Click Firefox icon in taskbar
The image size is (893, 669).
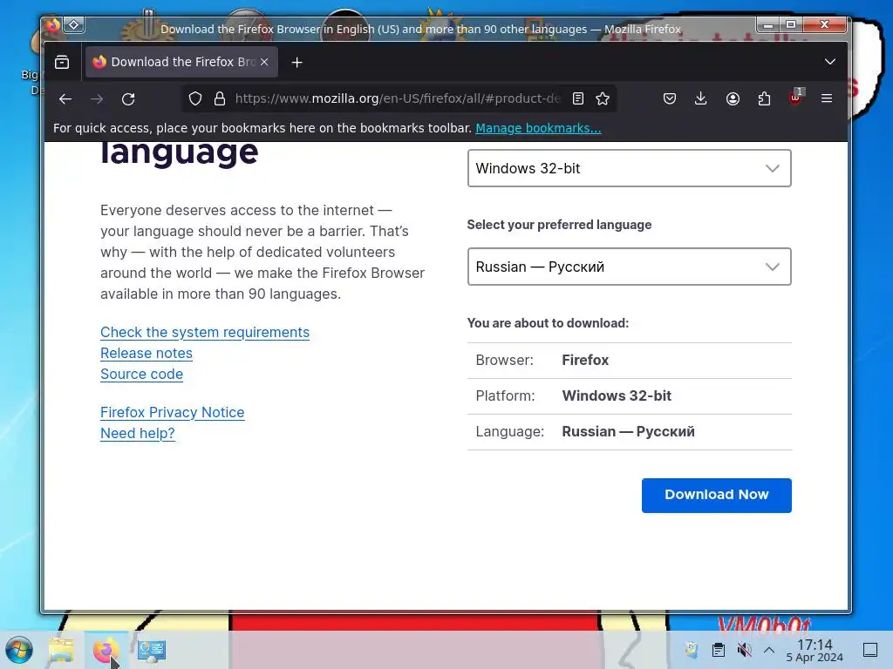106,650
